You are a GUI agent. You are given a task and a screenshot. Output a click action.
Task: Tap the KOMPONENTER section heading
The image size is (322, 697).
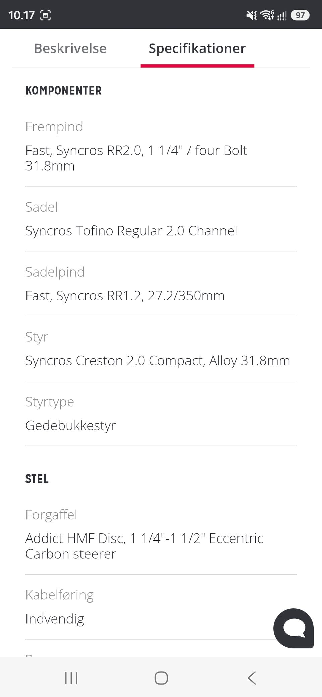coord(63,91)
